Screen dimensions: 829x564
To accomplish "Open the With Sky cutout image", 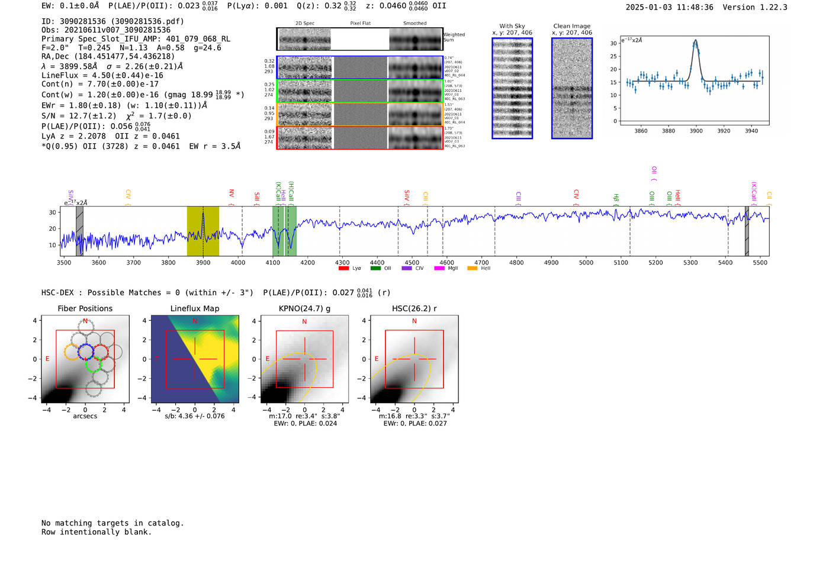I will coord(512,88).
